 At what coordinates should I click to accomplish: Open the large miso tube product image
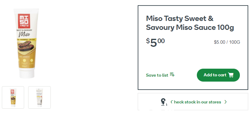point(27,43)
